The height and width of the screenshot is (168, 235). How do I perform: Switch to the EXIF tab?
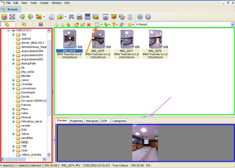104,121
